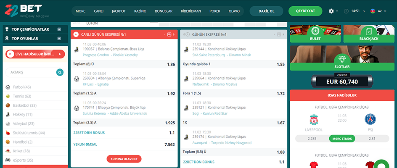Open Soçi - Kunlun Red Star match

[x=210, y=113]
